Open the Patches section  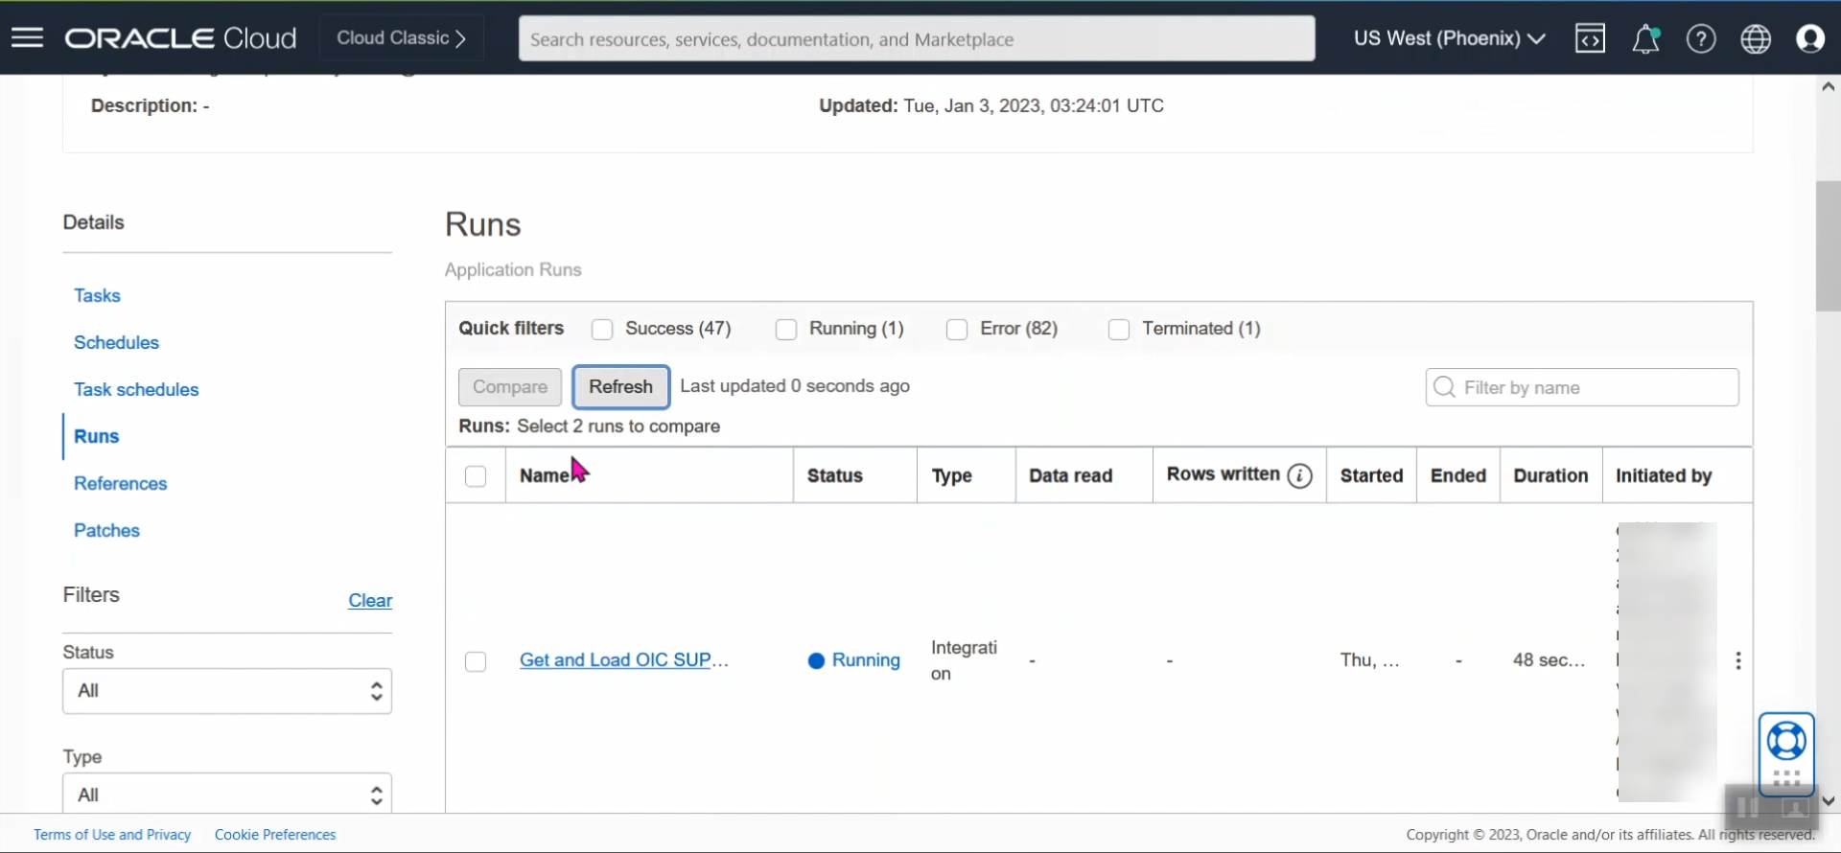(x=106, y=530)
